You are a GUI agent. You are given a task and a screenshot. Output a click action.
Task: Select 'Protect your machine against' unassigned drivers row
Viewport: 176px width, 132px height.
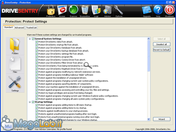pos(69,87)
